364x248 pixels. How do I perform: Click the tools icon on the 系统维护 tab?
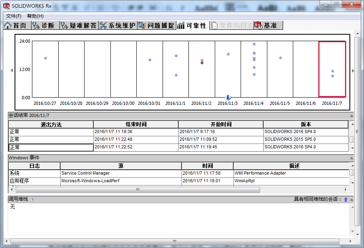(103, 25)
